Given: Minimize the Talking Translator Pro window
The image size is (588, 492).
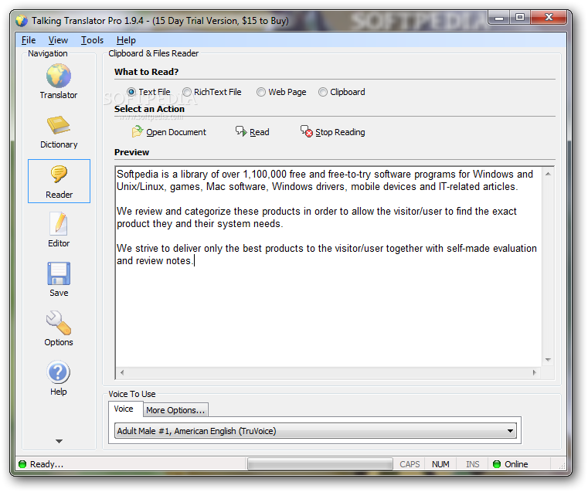Looking at the screenshot, I should [x=499, y=18].
